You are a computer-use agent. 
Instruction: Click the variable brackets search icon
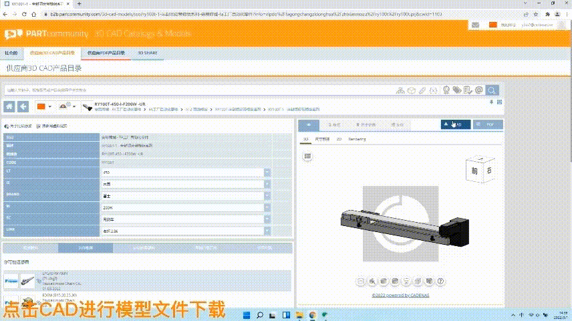pyautogui.click(x=434, y=90)
